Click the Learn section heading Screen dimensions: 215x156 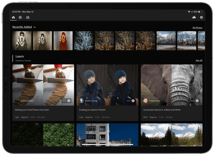click(x=20, y=56)
